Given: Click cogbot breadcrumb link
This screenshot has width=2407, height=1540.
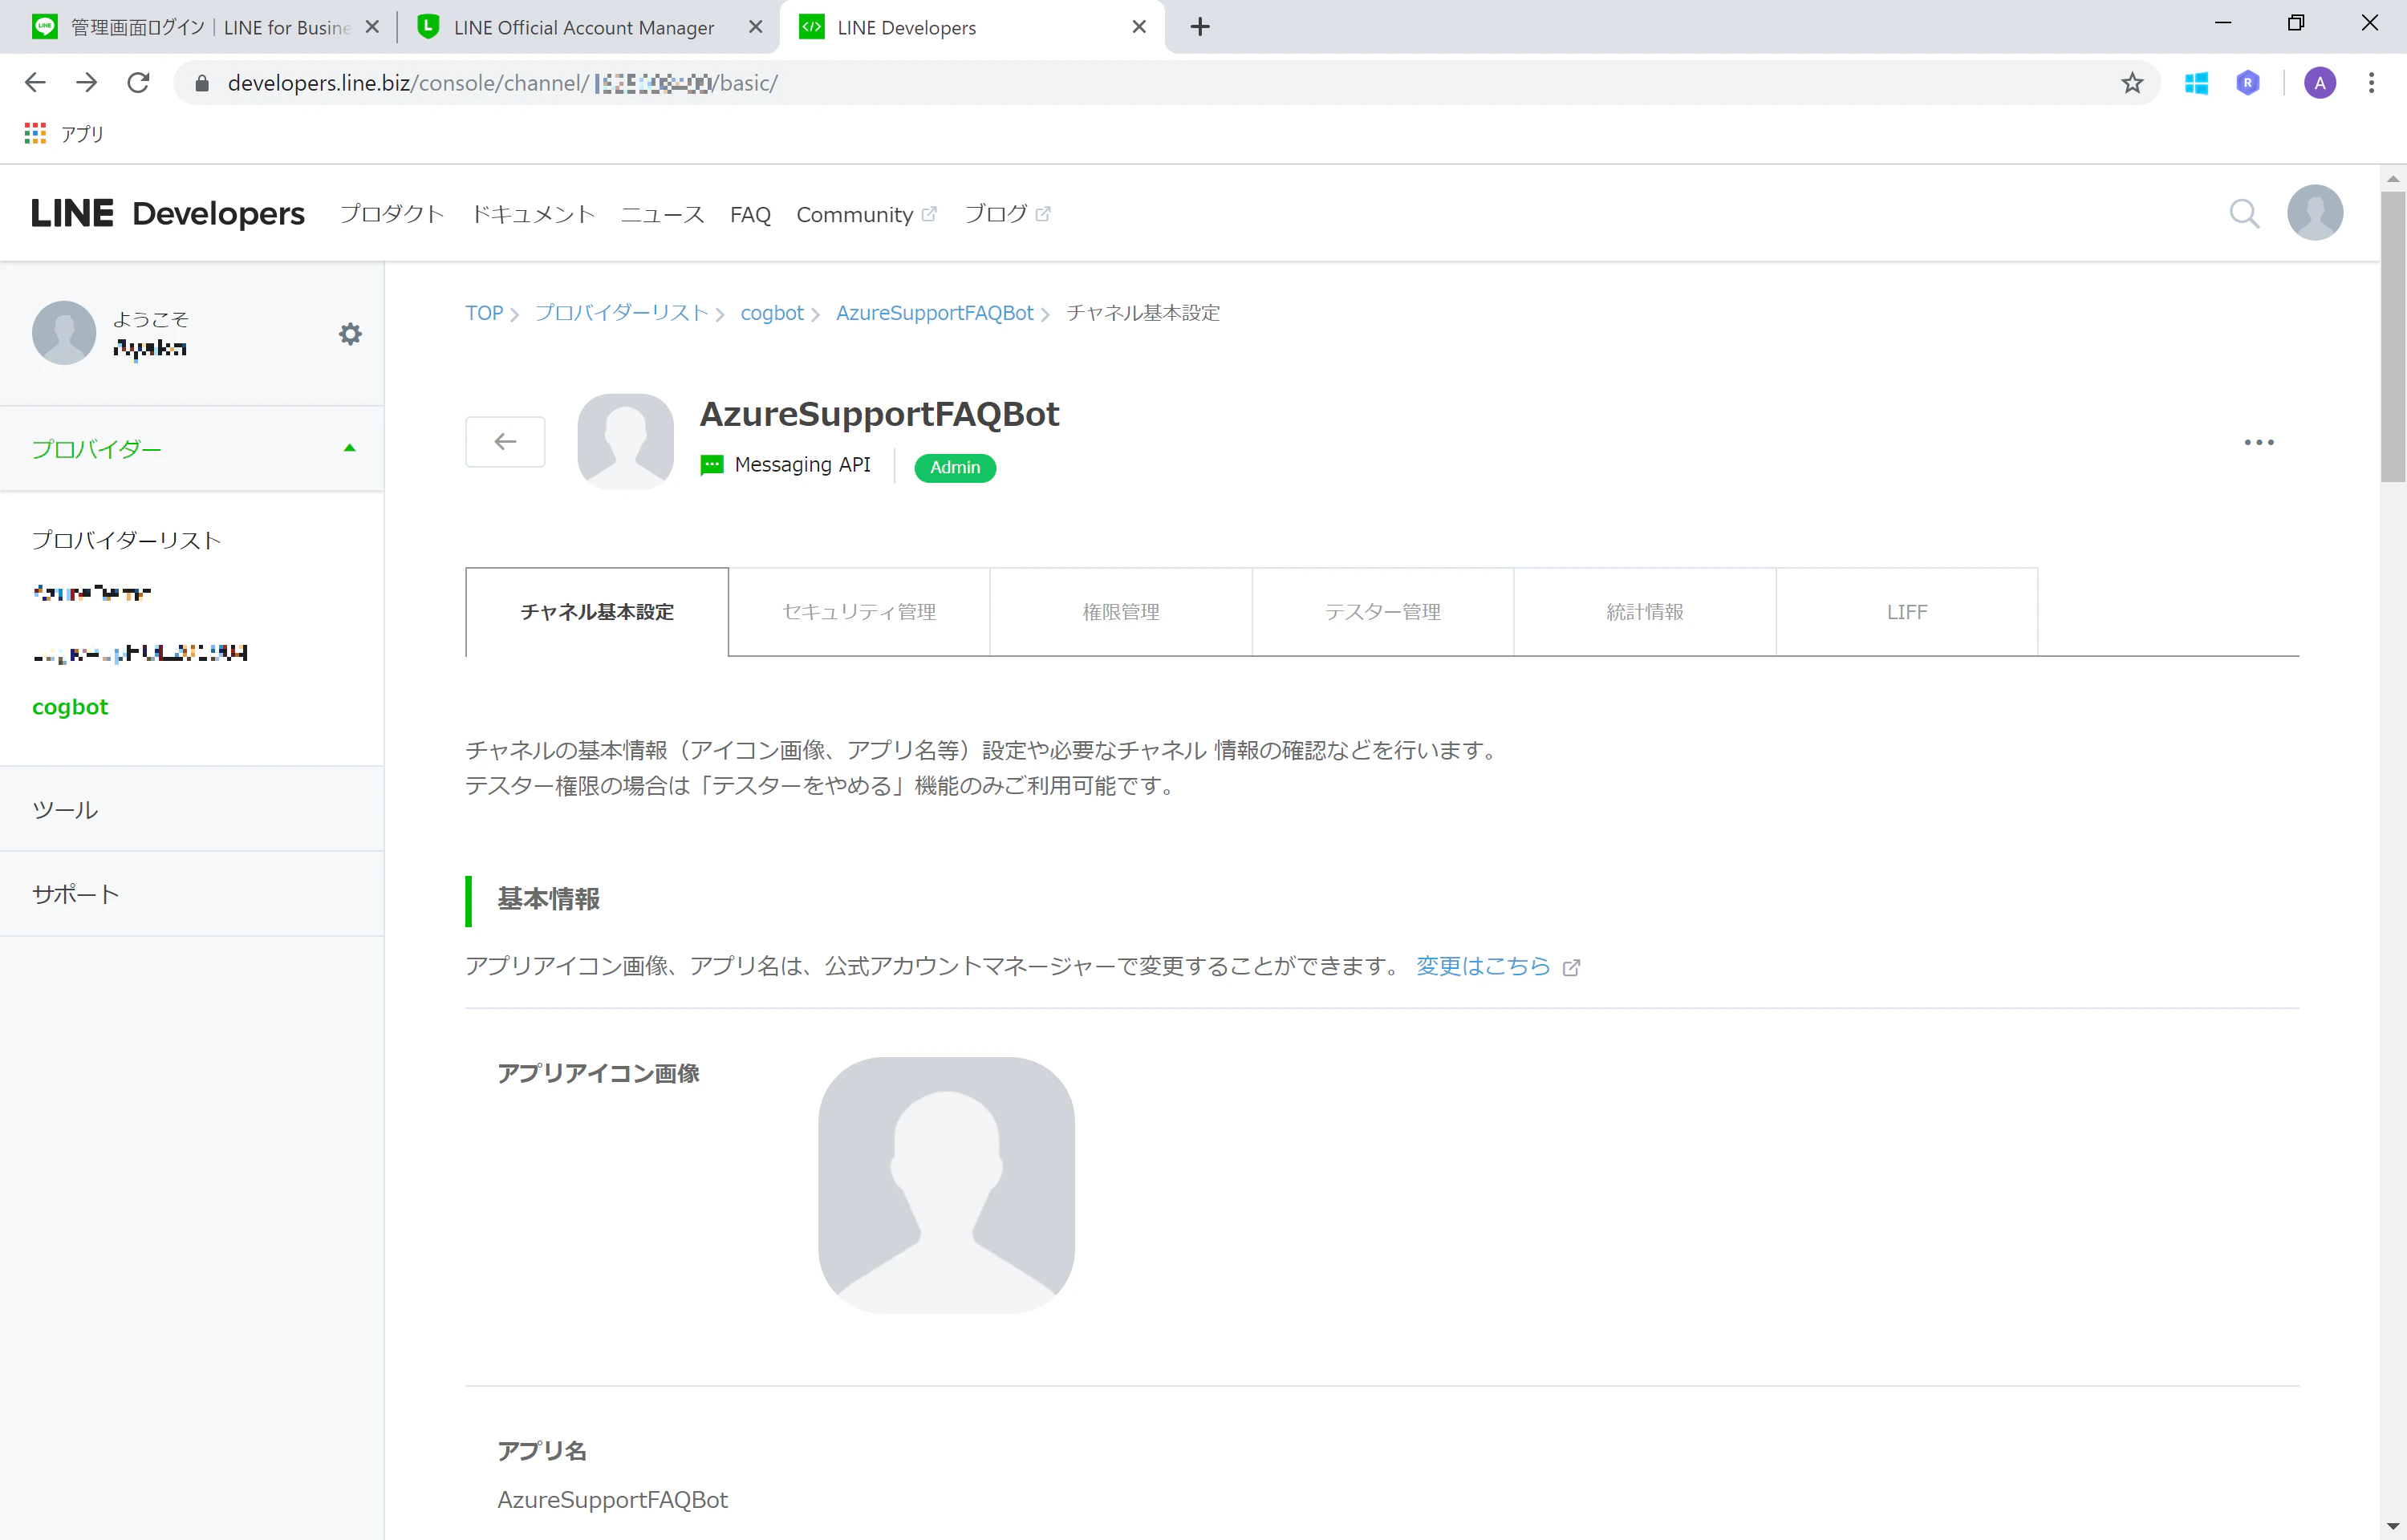Looking at the screenshot, I should tap(772, 313).
